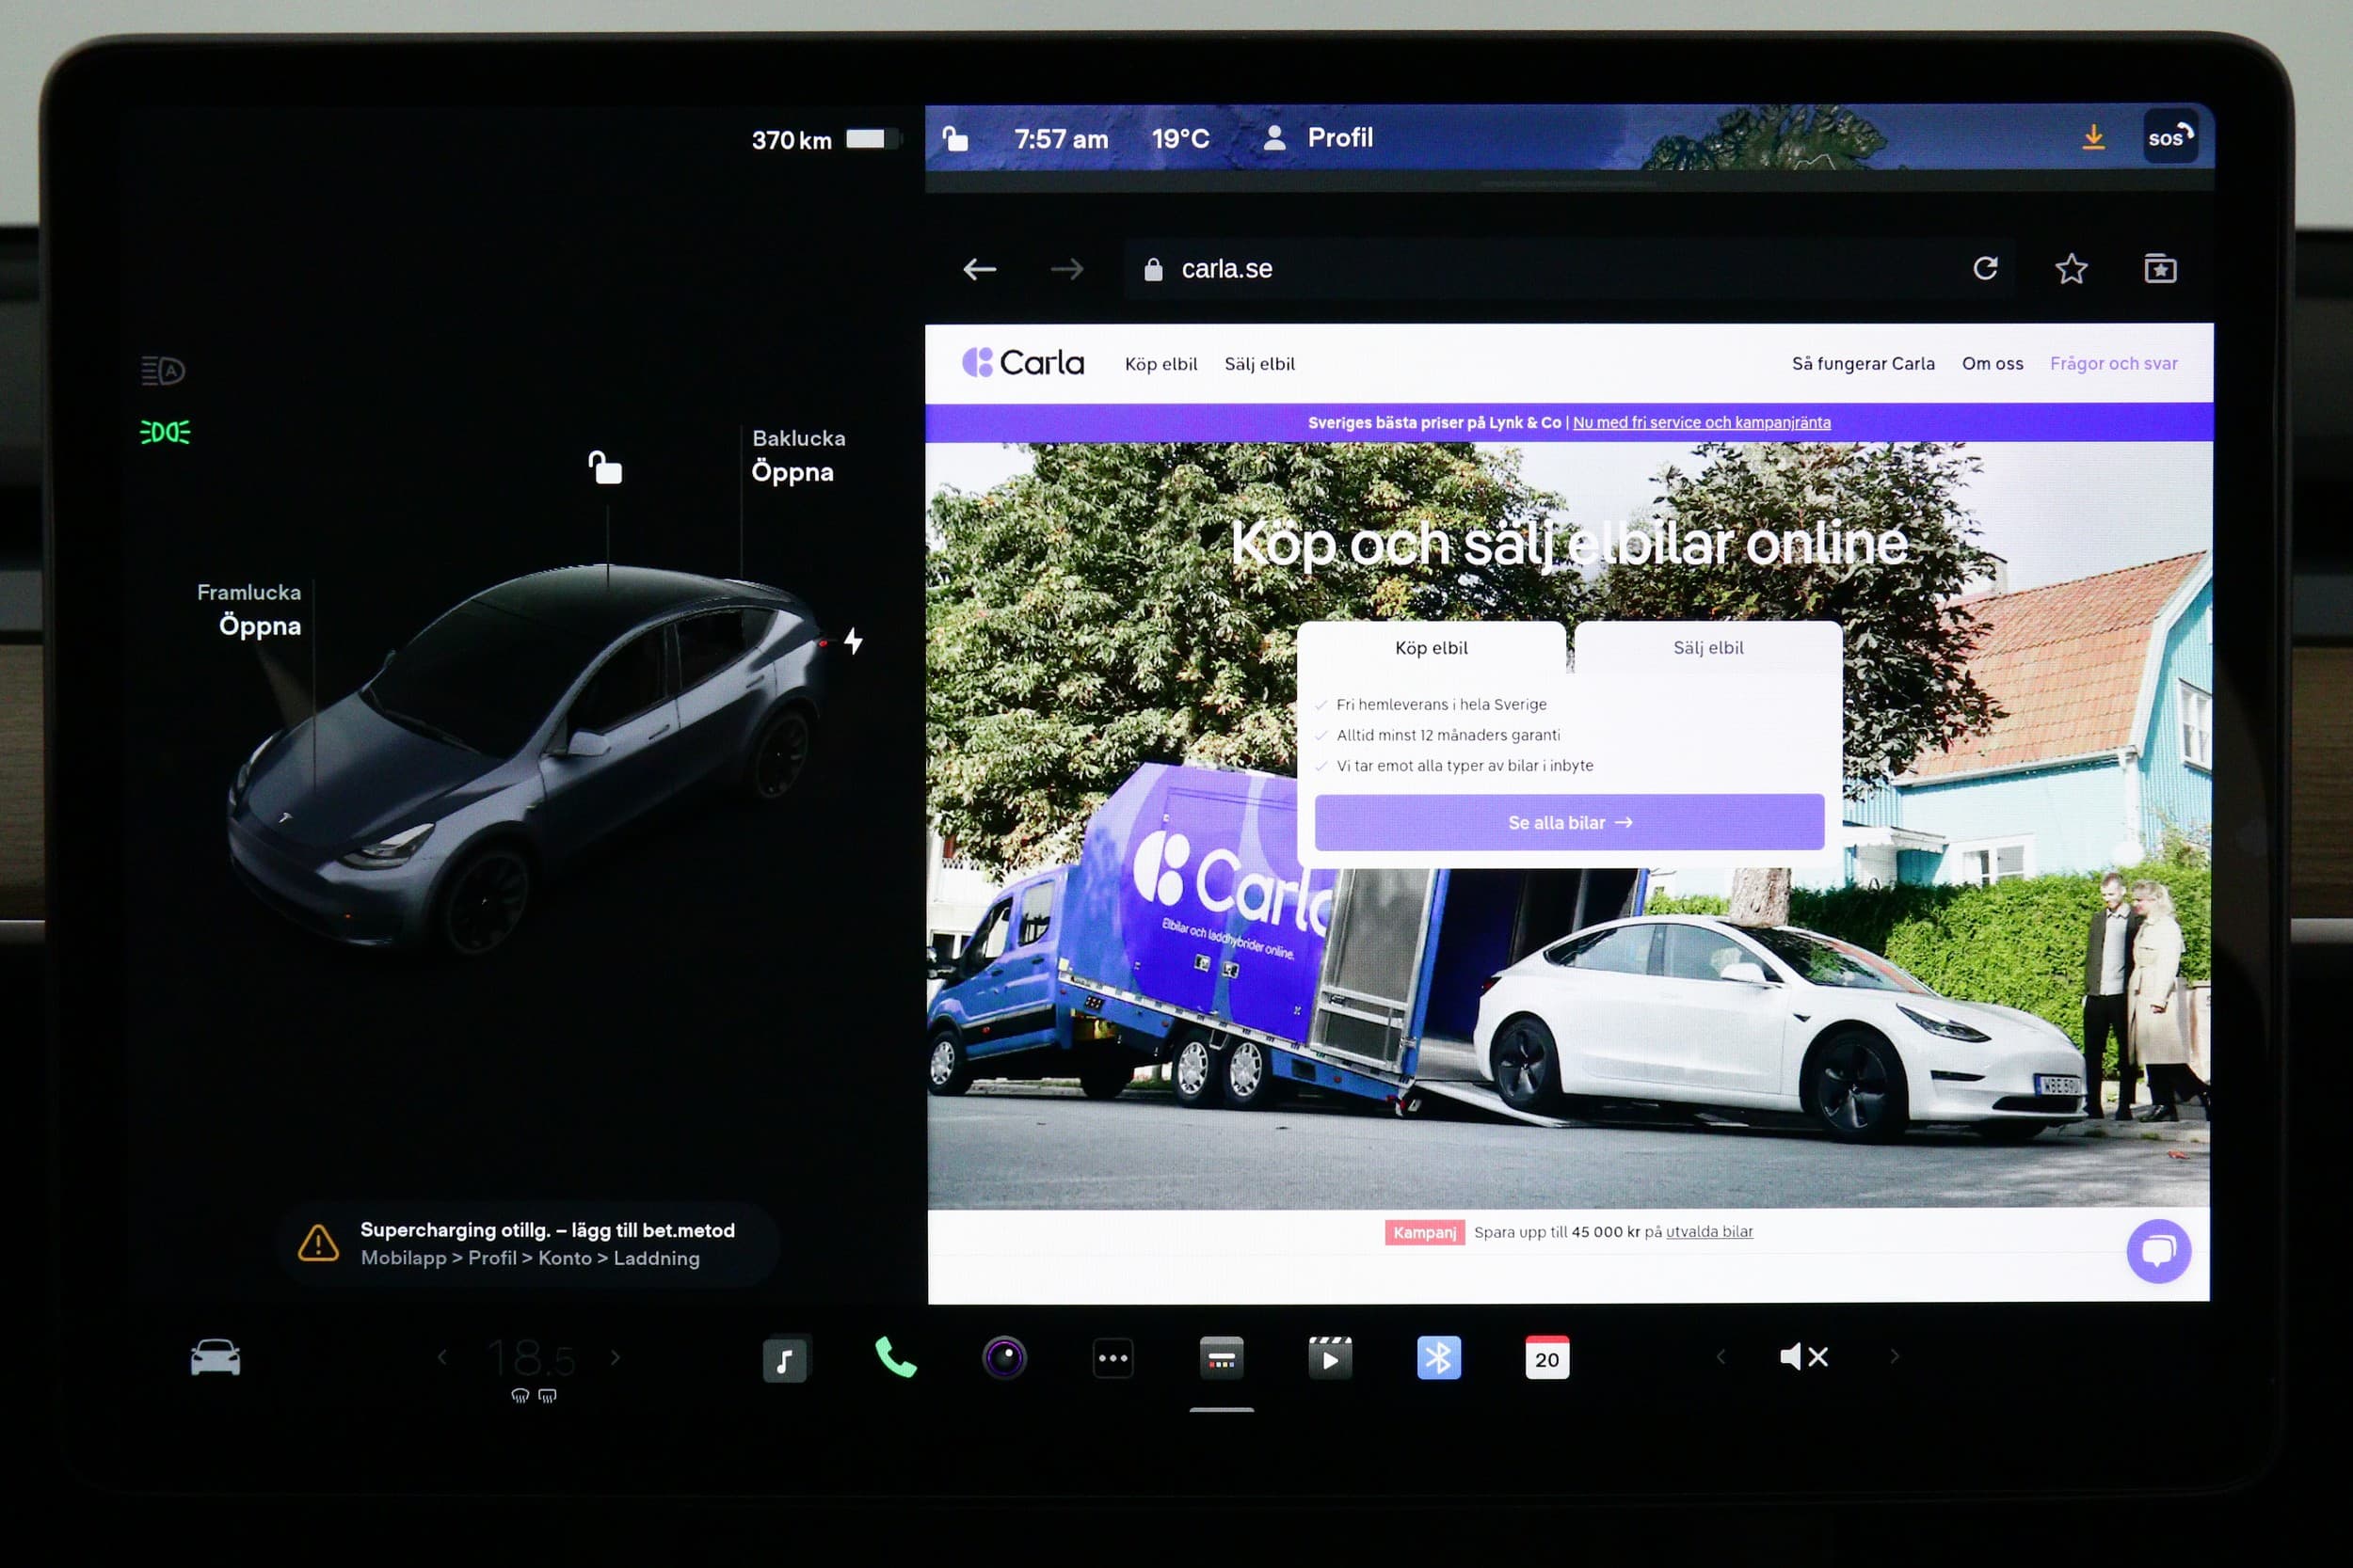Open the Om oss page
Image resolution: width=2353 pixels, height=1568 pixels.
pyautogui.click(x=1992, y=364)
